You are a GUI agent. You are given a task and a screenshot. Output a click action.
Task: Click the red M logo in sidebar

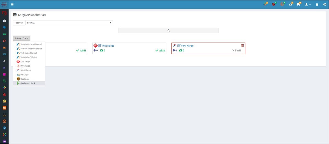pyautogui.click(x=4, y=13)
